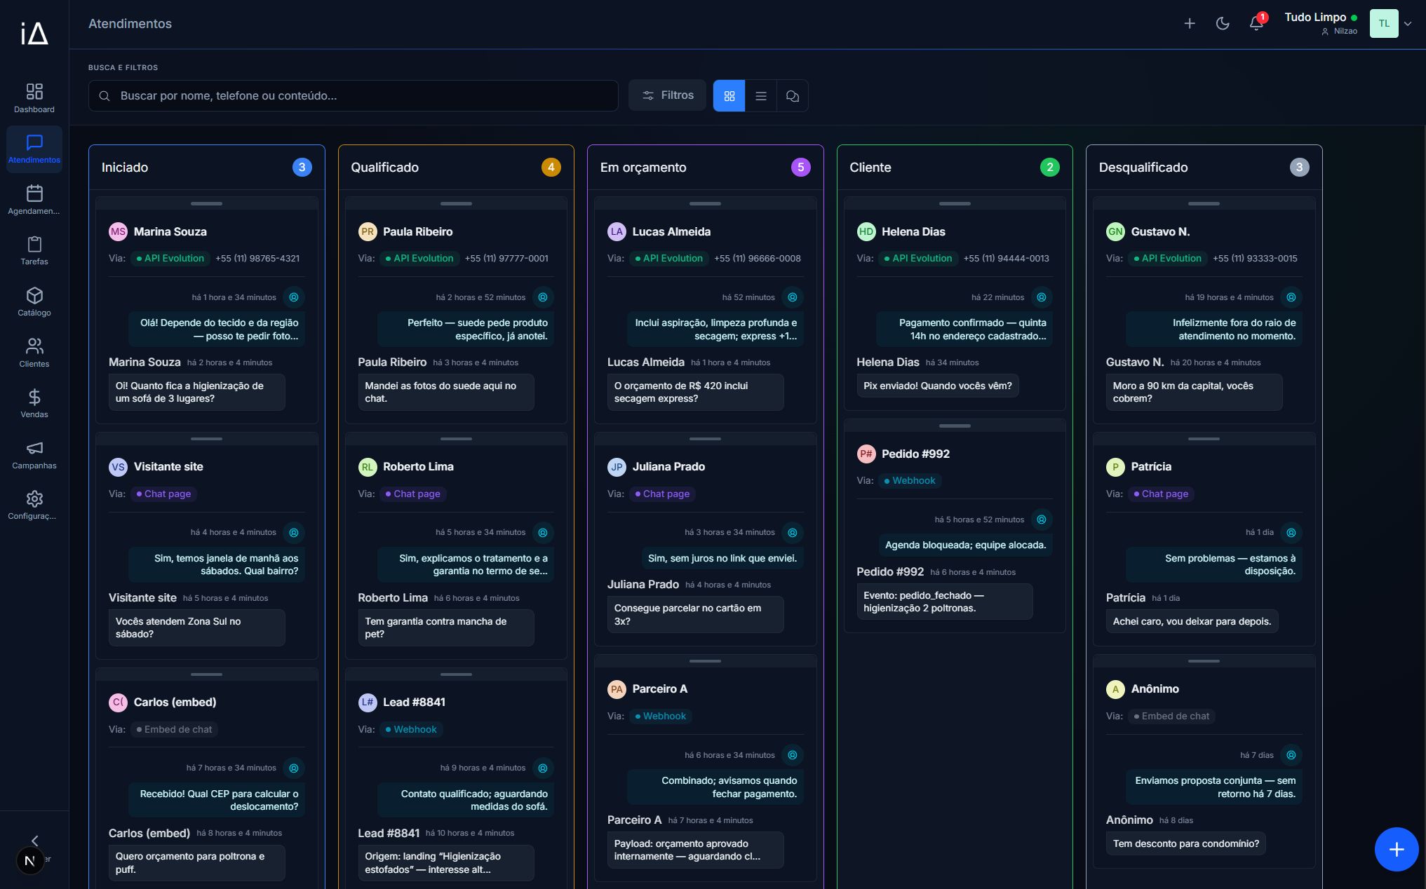Switch to chat view

[793, 95]
